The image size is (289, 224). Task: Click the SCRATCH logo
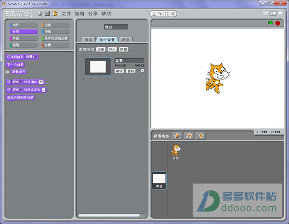19,13
